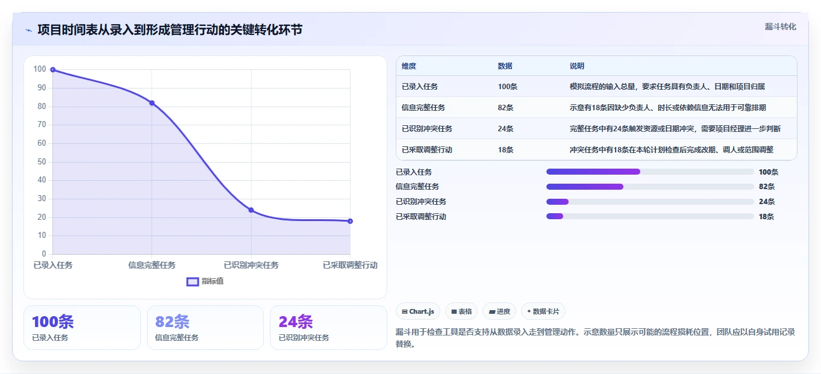Select the 表格 tag chip

461,311
